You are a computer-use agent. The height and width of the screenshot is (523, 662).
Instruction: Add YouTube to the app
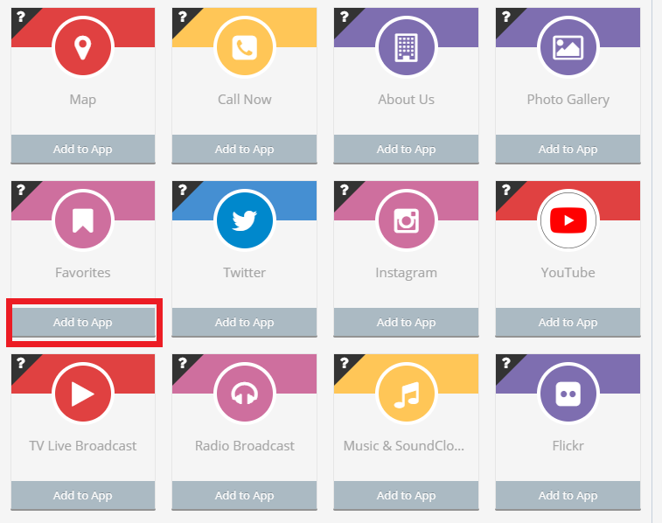point(568,322)
